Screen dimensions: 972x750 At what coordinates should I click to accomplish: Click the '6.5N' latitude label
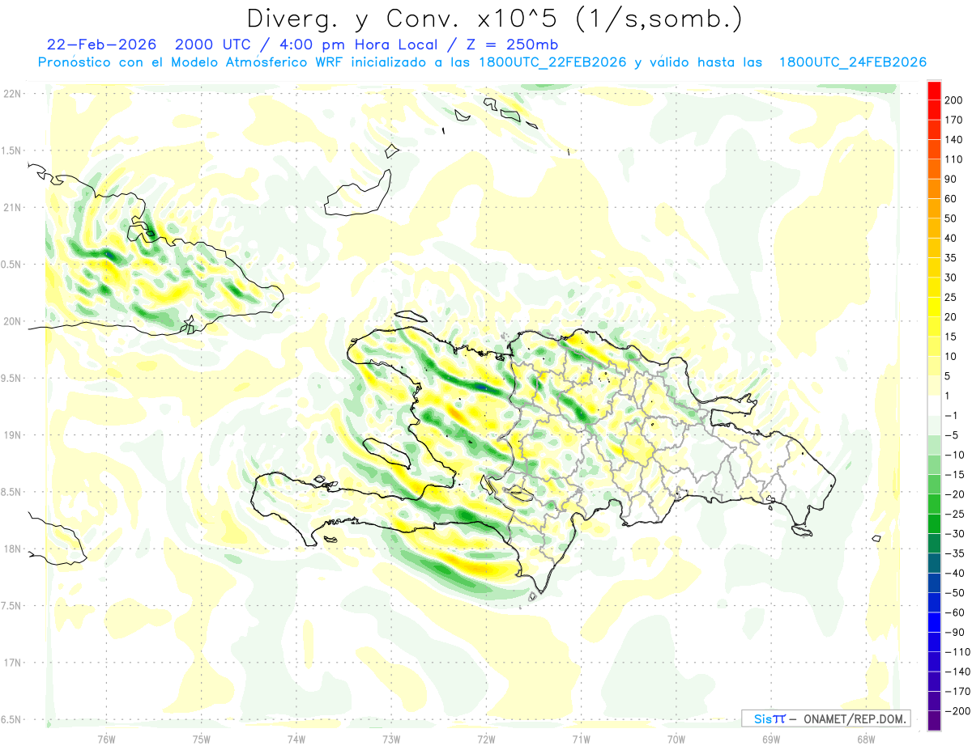[x=11, y=719]
